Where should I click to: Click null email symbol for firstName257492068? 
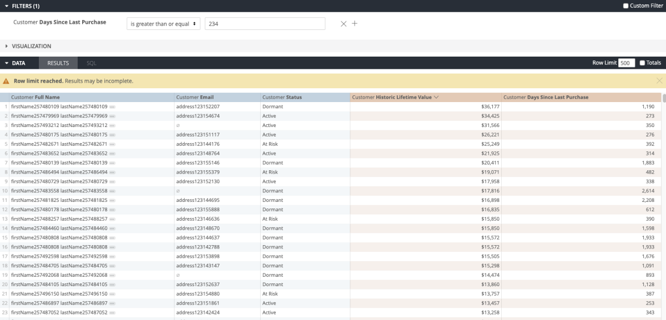178,275
